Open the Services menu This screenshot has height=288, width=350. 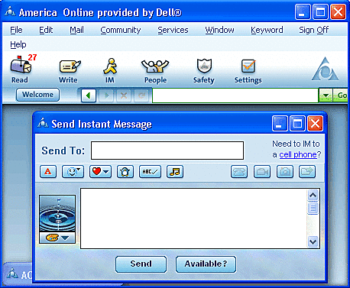173,30
